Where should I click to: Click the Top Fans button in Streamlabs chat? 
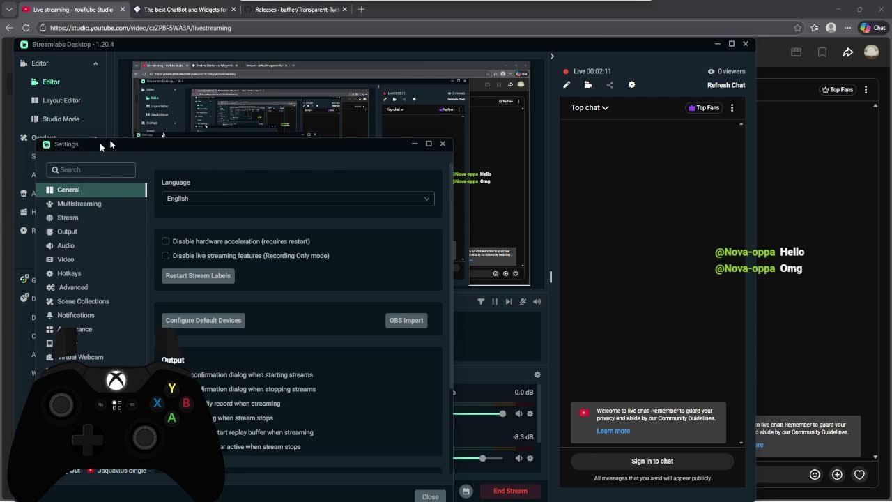pyautogui.click(x=703, y=108)
